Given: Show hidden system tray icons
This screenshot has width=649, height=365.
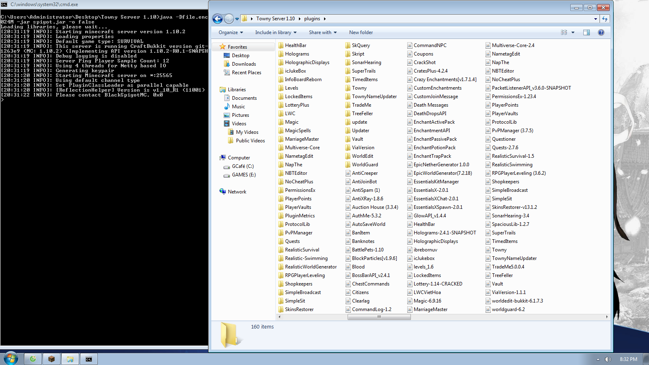Looking at the screenshot, I should point(598,359).
